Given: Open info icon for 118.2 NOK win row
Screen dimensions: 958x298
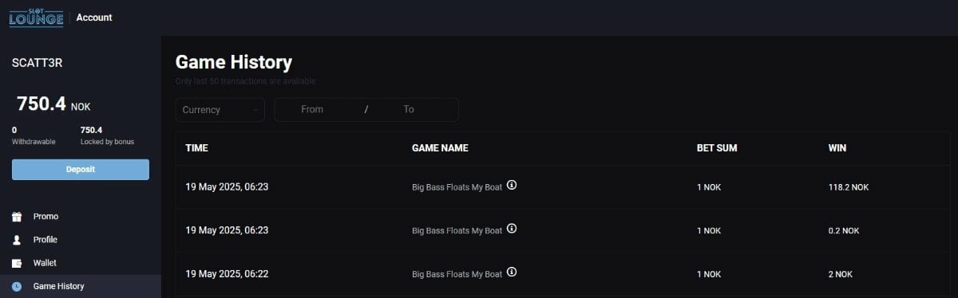Looking at the screenshot, I should (512, 185).
